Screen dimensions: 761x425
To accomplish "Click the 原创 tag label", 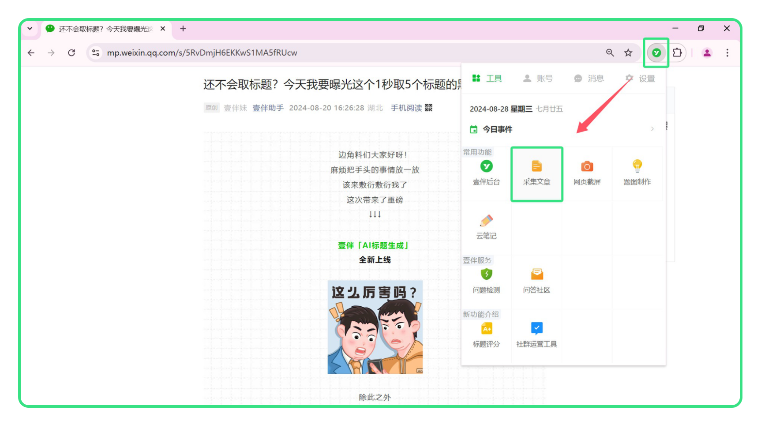I will click(212, 108).
